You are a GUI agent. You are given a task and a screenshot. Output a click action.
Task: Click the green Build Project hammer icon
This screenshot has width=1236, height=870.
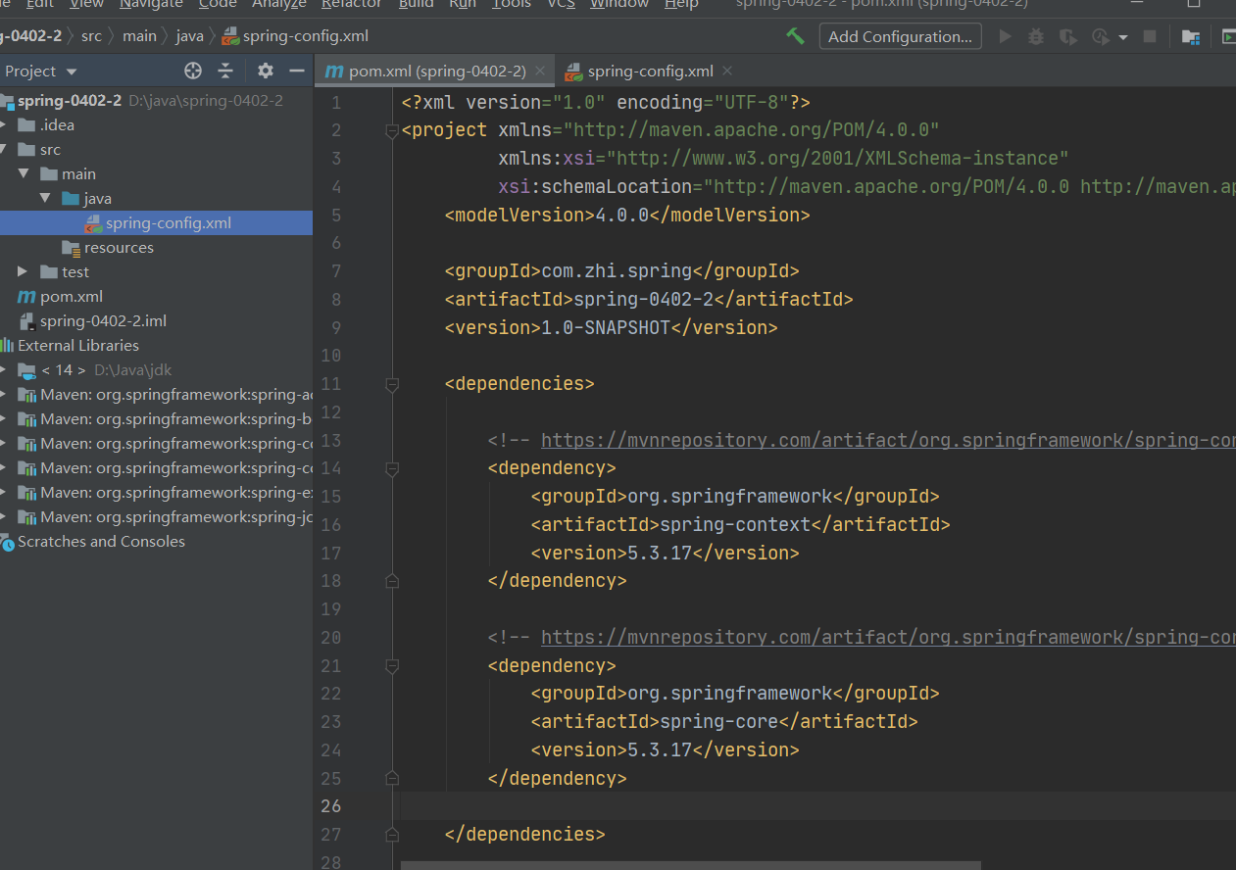coord(795,36)
